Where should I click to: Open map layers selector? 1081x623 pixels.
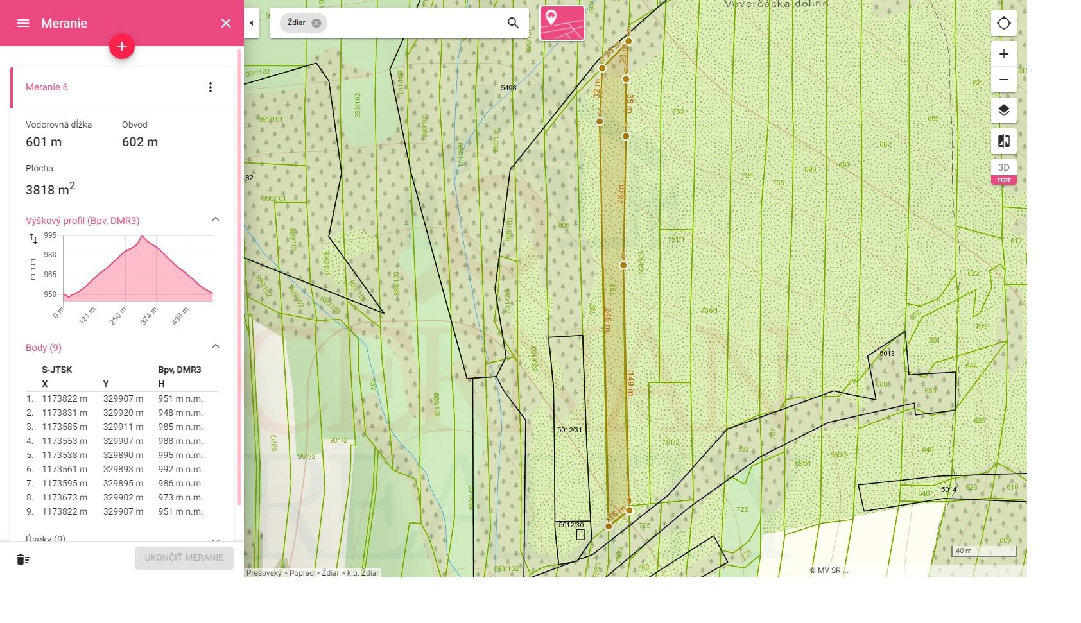coord(1004,110)
